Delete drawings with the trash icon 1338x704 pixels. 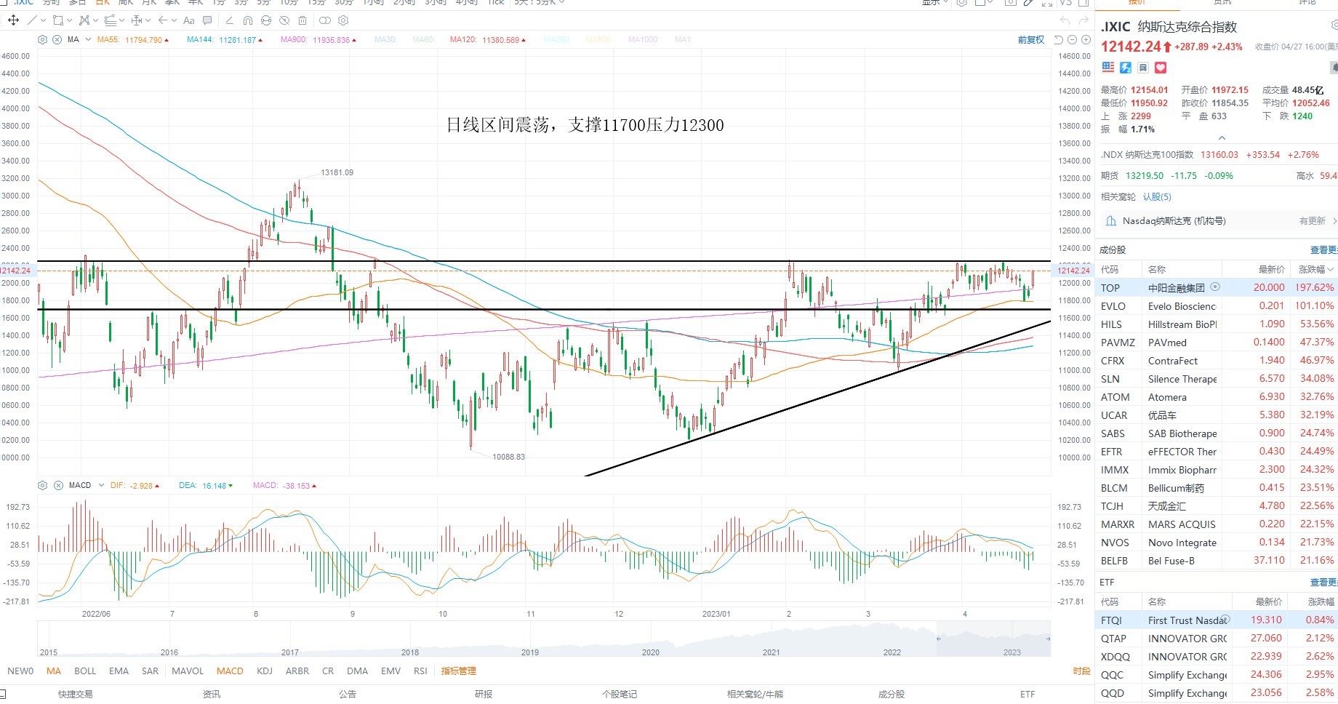pyautogui.click(x=303, y=20)
